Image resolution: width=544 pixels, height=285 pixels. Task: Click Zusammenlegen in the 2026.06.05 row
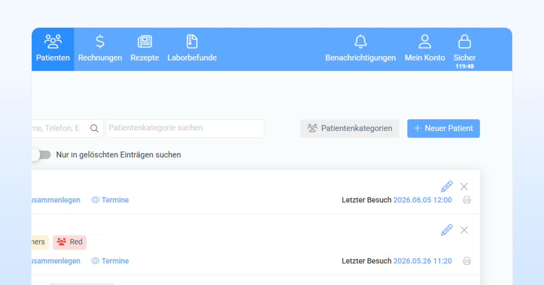click(56, 200)
